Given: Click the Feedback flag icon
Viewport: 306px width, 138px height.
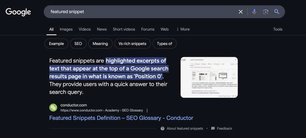Looking at the screenshot, I should tap(213, 128).
